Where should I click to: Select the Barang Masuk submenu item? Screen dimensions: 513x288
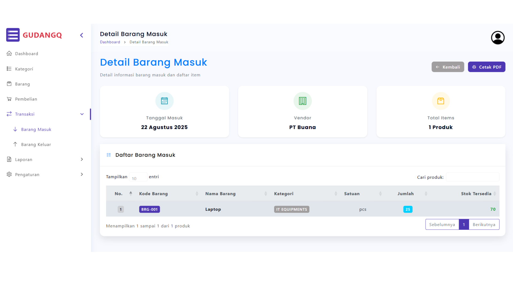tap(36, 129)
